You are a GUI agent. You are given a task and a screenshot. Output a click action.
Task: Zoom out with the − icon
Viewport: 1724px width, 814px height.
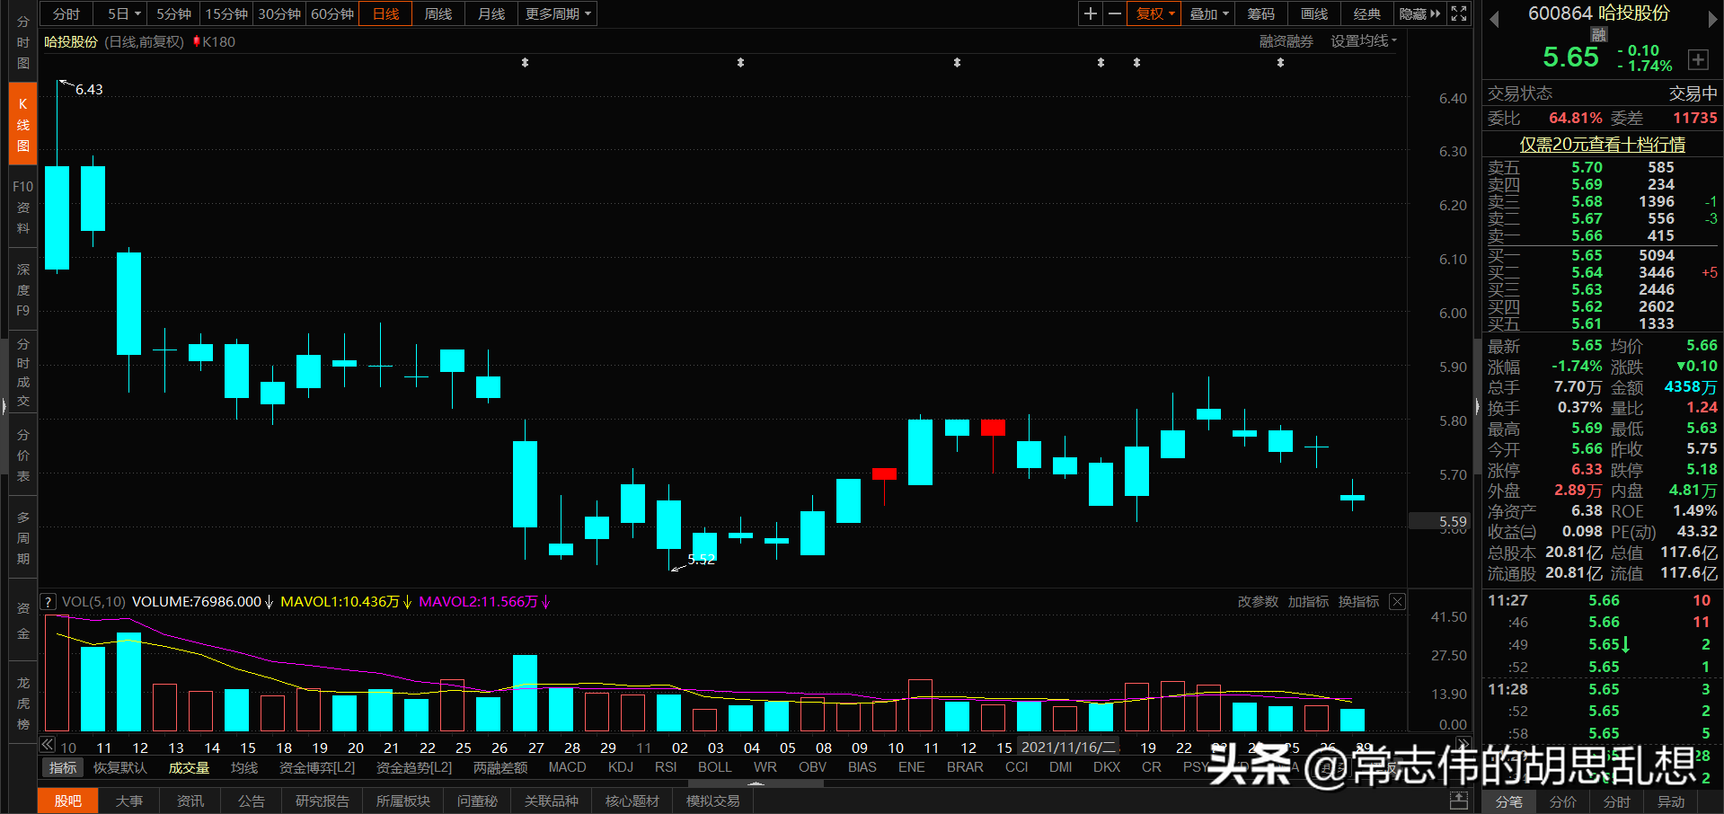1114,13
